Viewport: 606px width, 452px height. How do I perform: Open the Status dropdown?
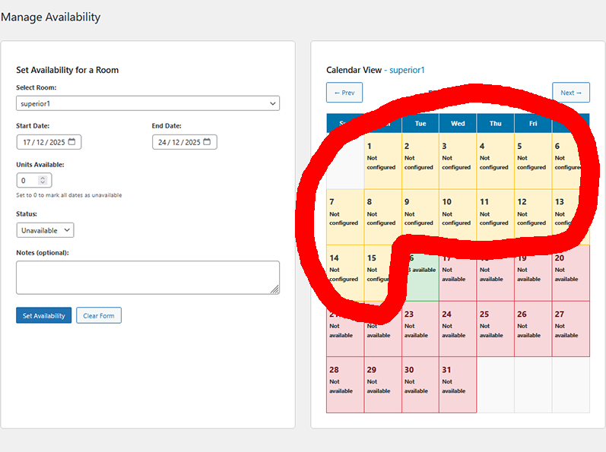(x=45, y=230)
